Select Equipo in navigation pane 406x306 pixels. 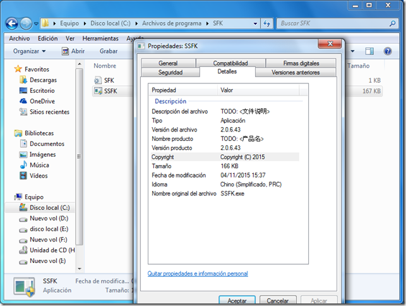tap(29, 197)
